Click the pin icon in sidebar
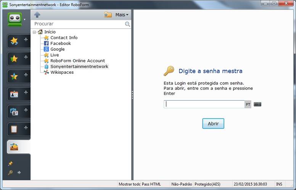 [10, 163]
